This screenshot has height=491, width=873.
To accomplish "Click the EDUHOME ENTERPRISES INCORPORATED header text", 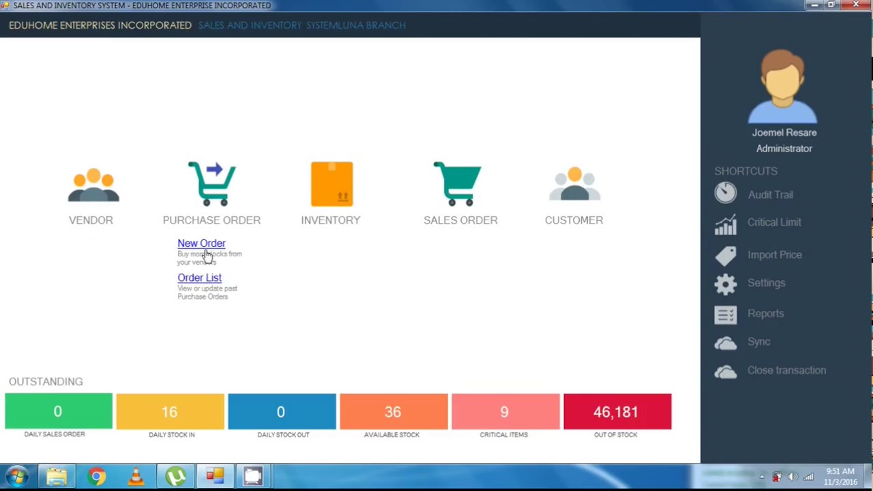I will click(x=100, y=25).
